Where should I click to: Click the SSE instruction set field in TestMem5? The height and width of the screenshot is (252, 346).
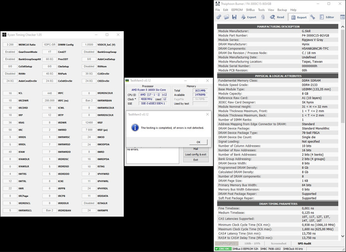click(153, 104)
